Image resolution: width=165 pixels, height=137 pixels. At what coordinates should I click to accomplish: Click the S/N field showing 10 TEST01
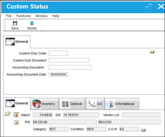(81, 115)
